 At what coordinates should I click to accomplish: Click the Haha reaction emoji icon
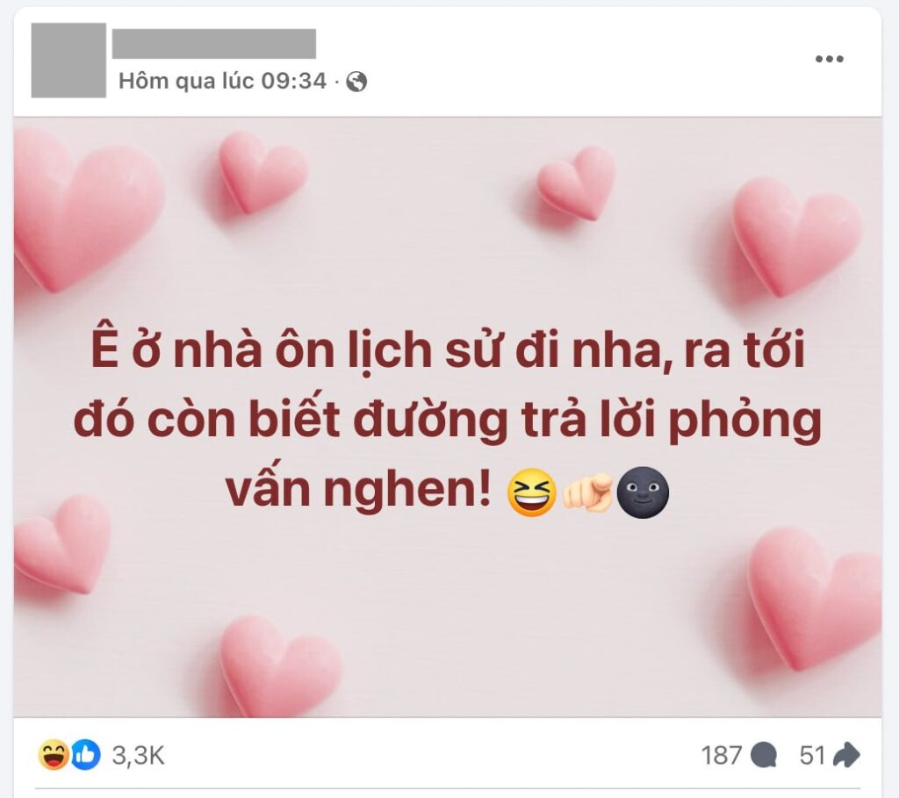point(54,754)
